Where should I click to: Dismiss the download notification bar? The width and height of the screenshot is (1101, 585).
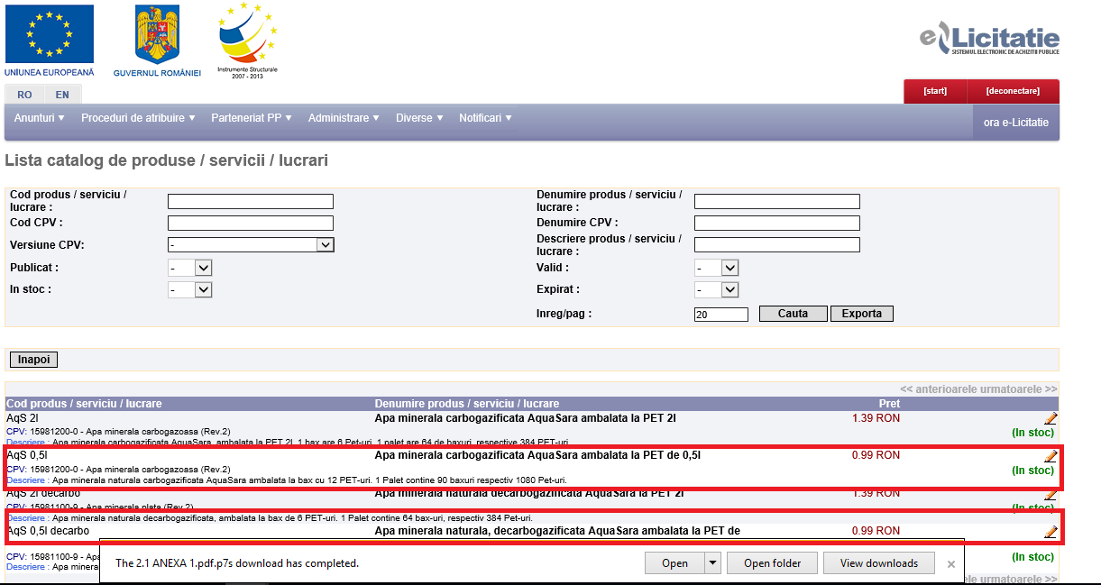[950, 564]
